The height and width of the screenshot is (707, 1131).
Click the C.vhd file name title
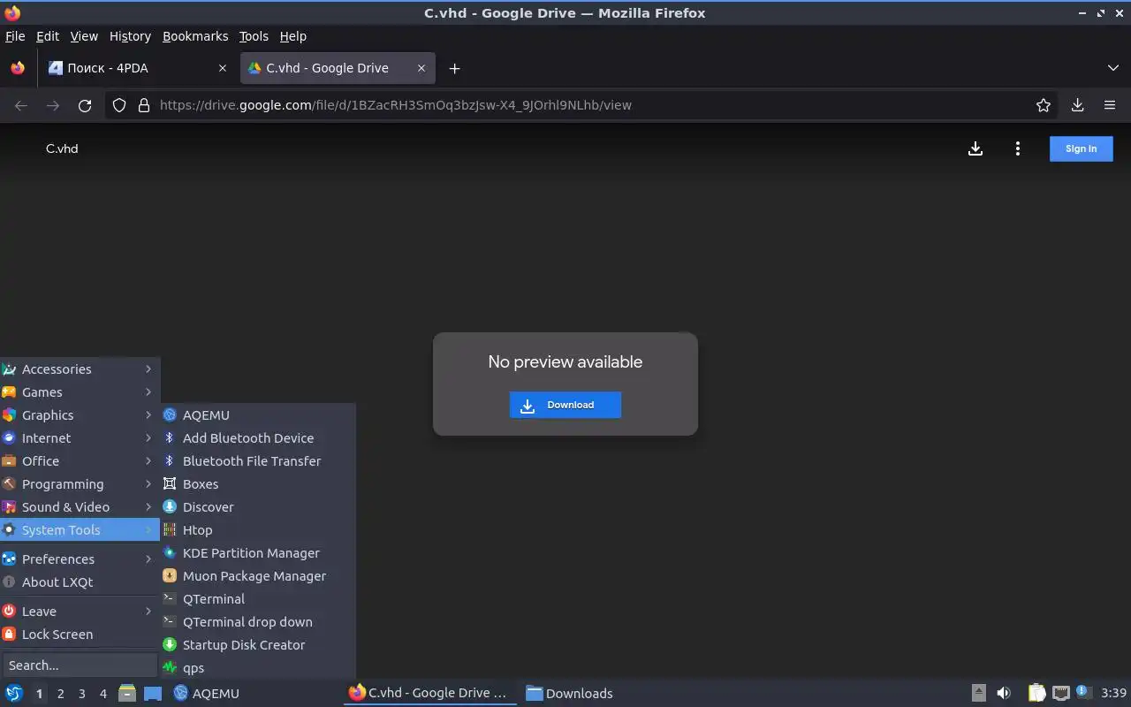(x=62, y=148)
